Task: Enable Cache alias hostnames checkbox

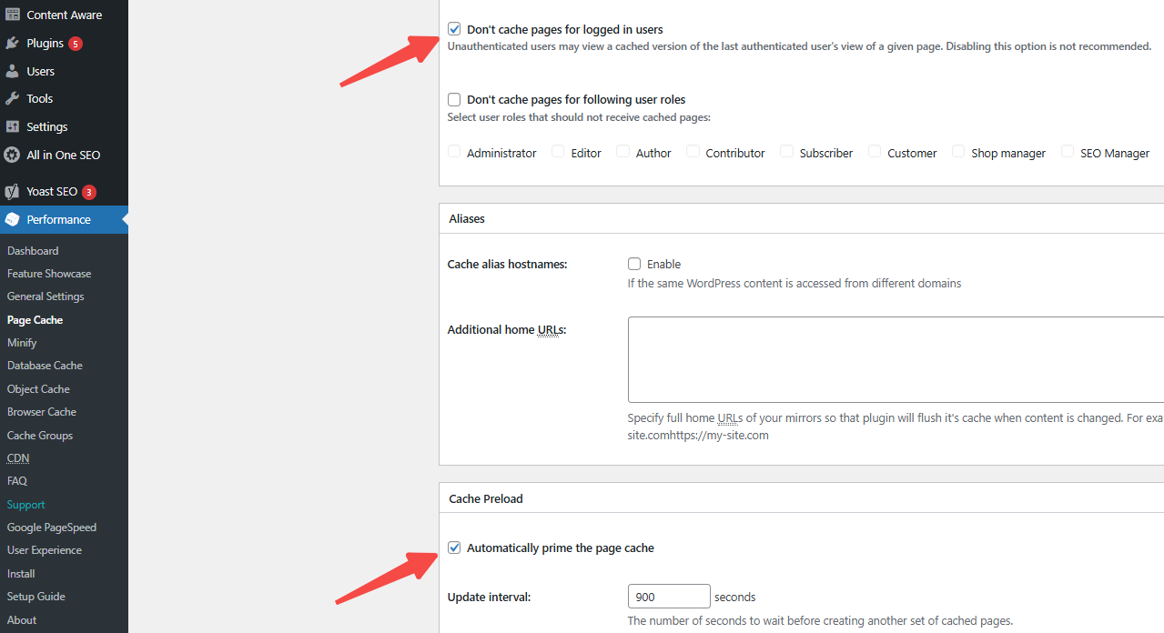Action: (634, 264)
